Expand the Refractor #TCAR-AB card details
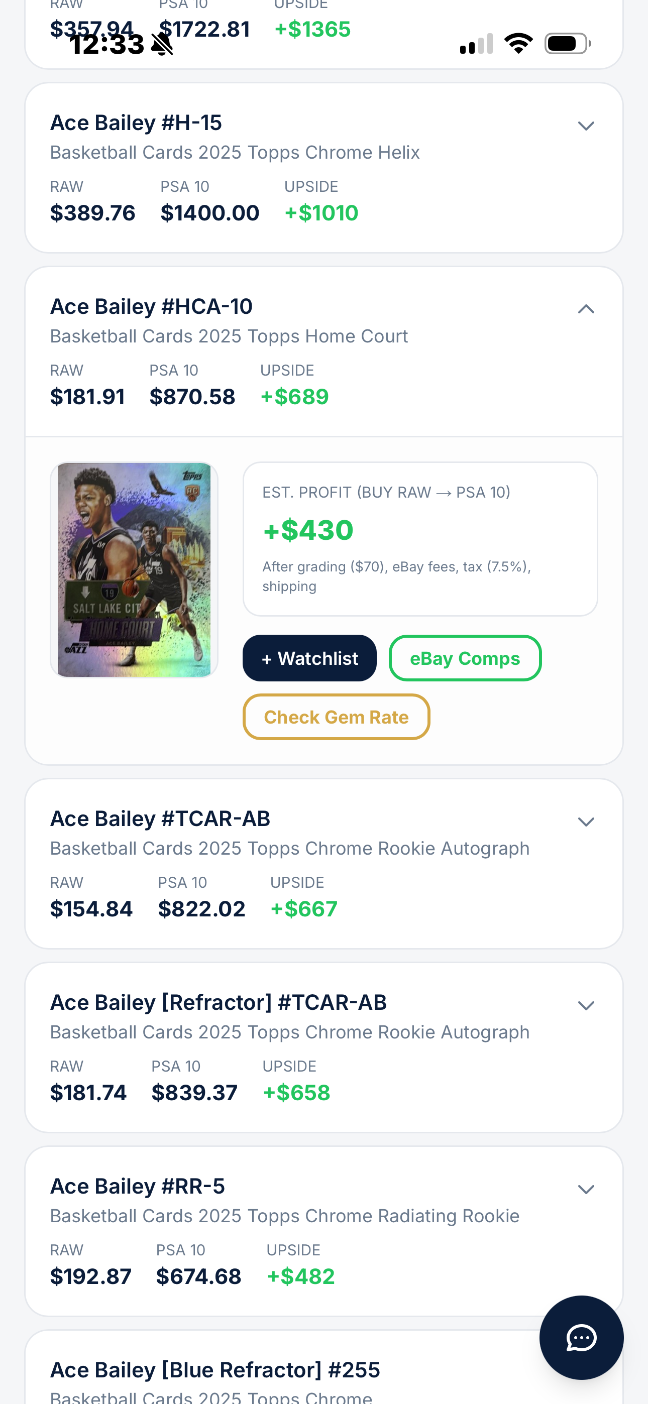This screenshot has height=1404, width=648. click(x=586, y=1005)
